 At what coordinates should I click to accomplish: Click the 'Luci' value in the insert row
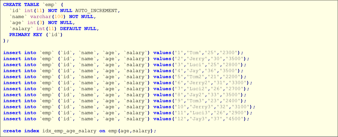coord(195,65)
